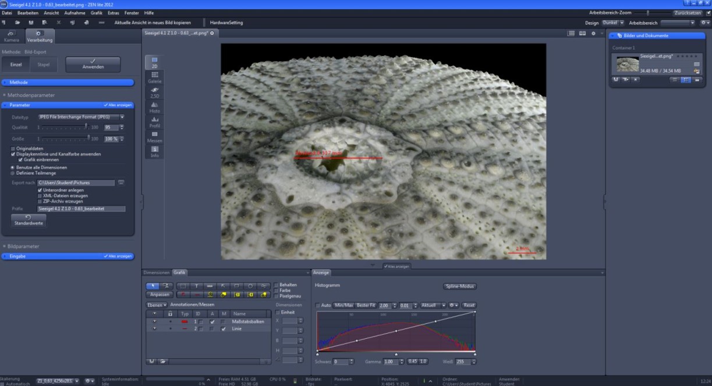Open the Histo view in sidebar

(x=154, y=107)
